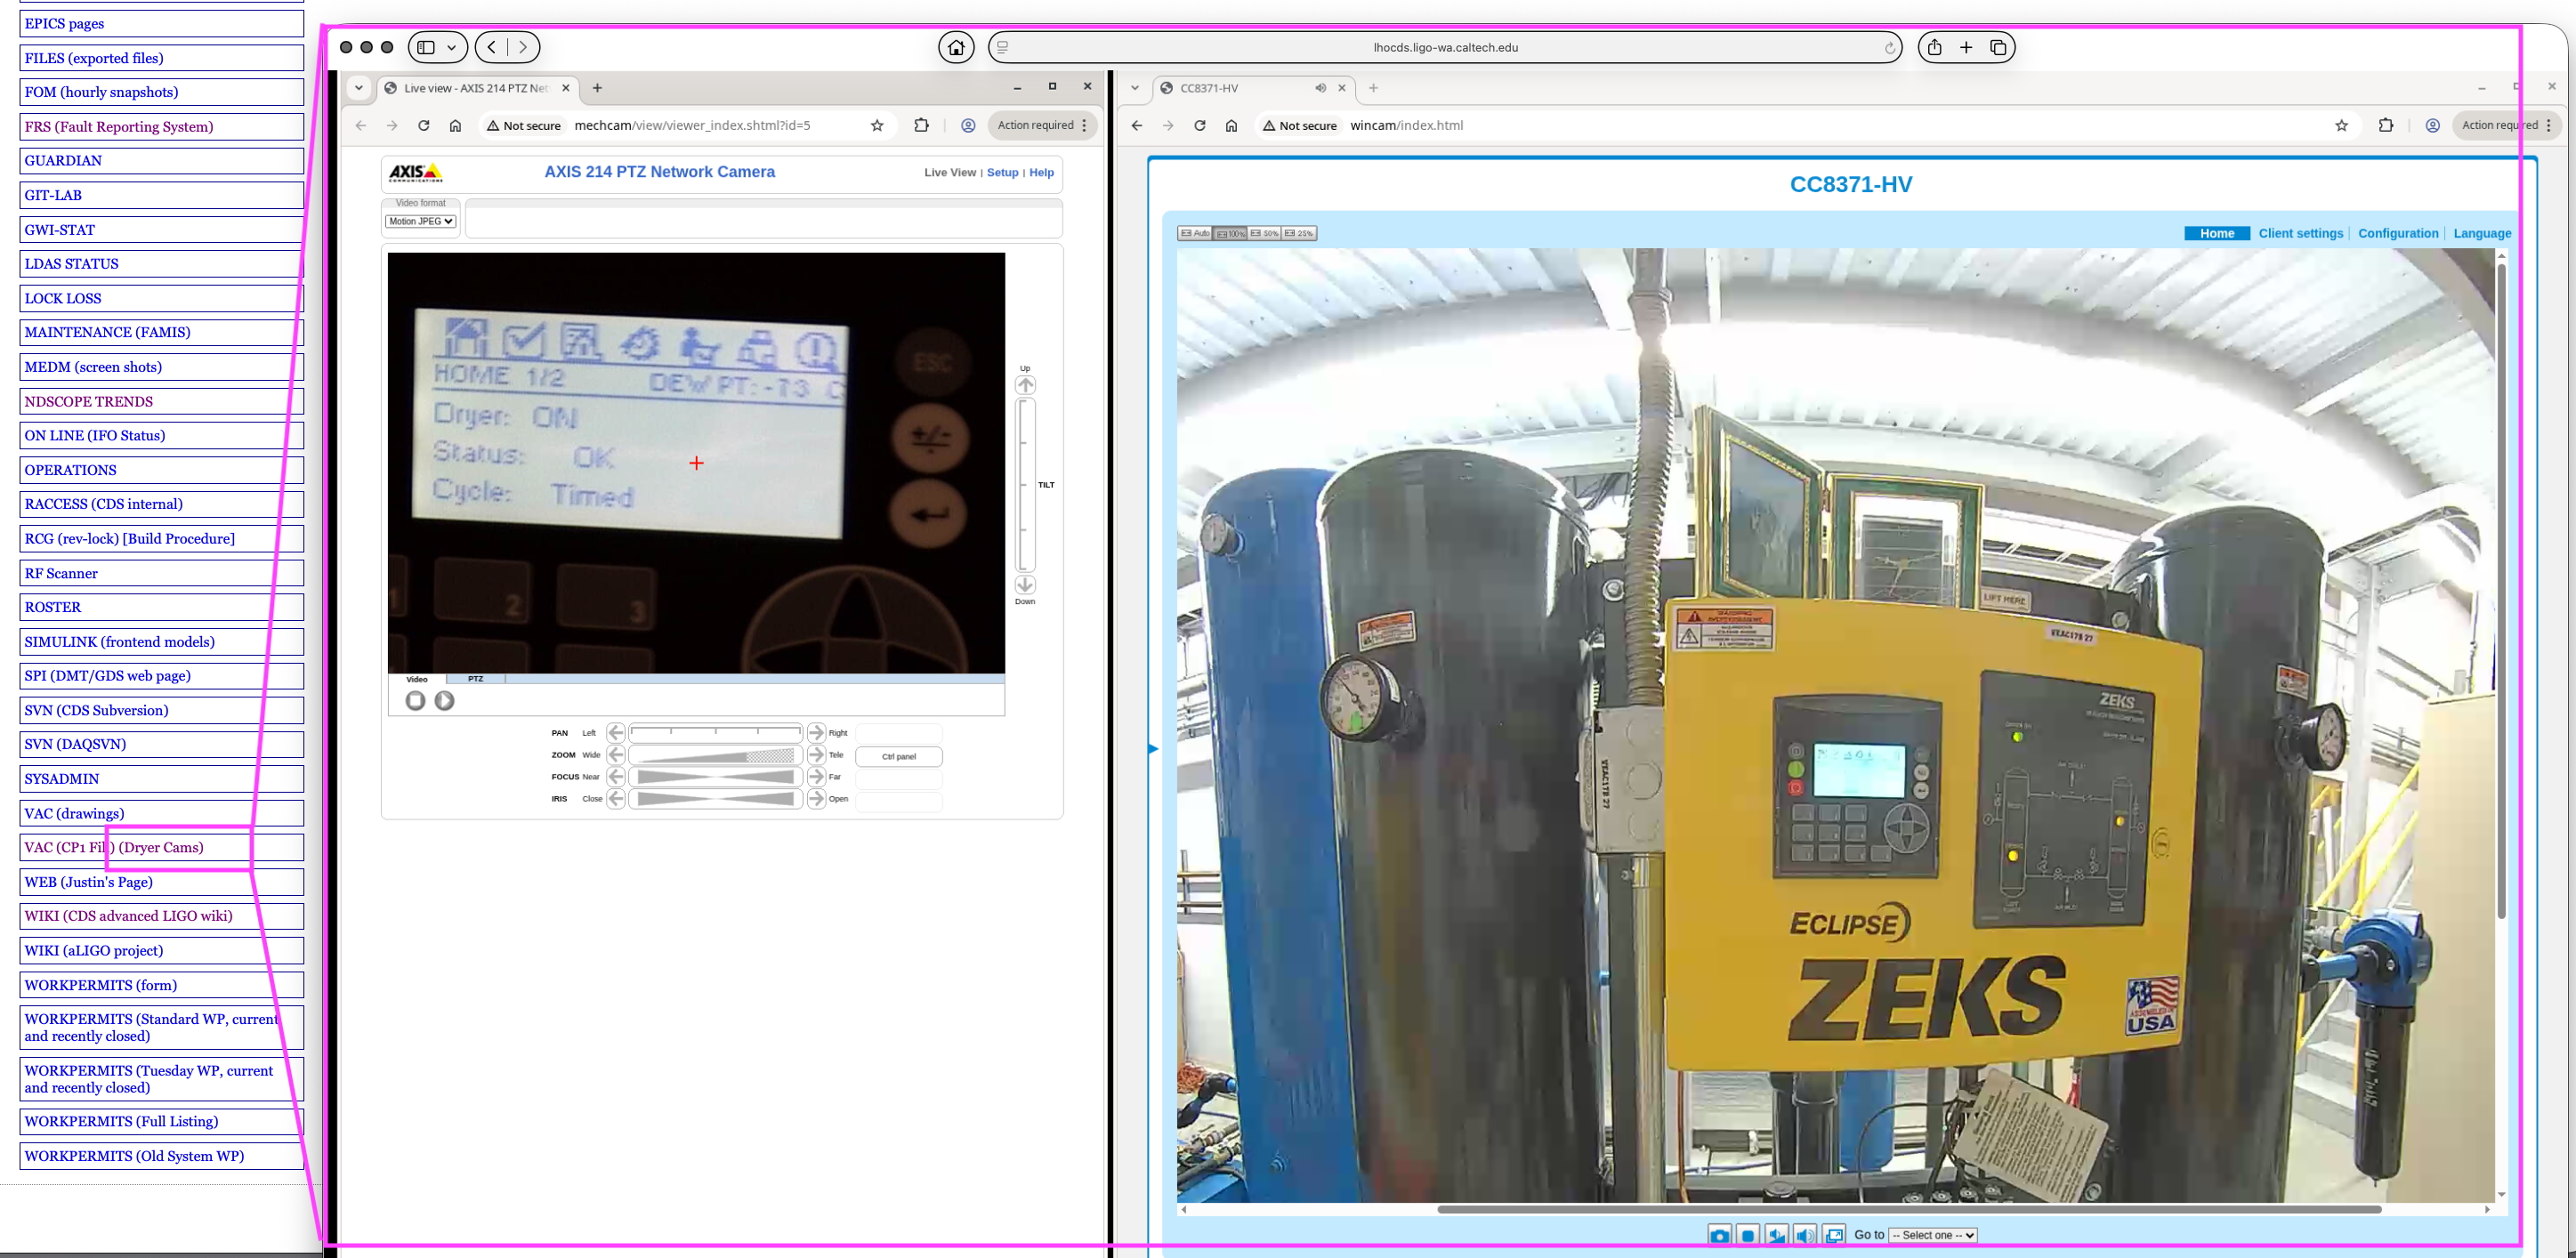Screen dimensions: 2576x1258
Task: Select the 50% view size toggle
Action: tap(1265, 233)
